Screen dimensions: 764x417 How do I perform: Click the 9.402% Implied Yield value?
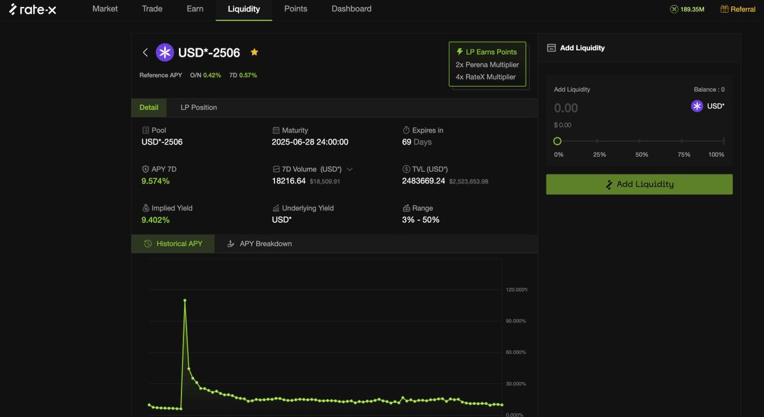click(155, 220)
